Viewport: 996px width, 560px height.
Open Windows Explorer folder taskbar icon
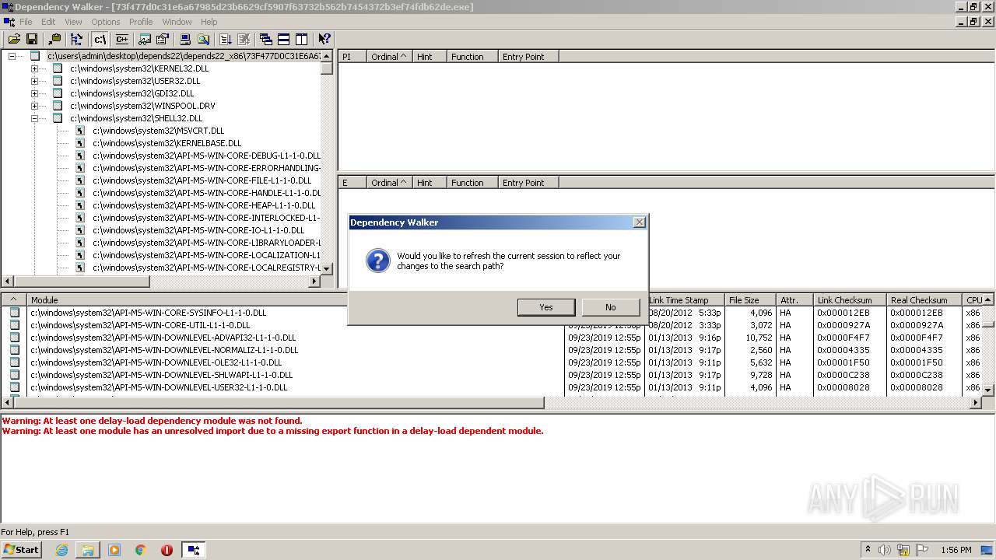[88, 550]
